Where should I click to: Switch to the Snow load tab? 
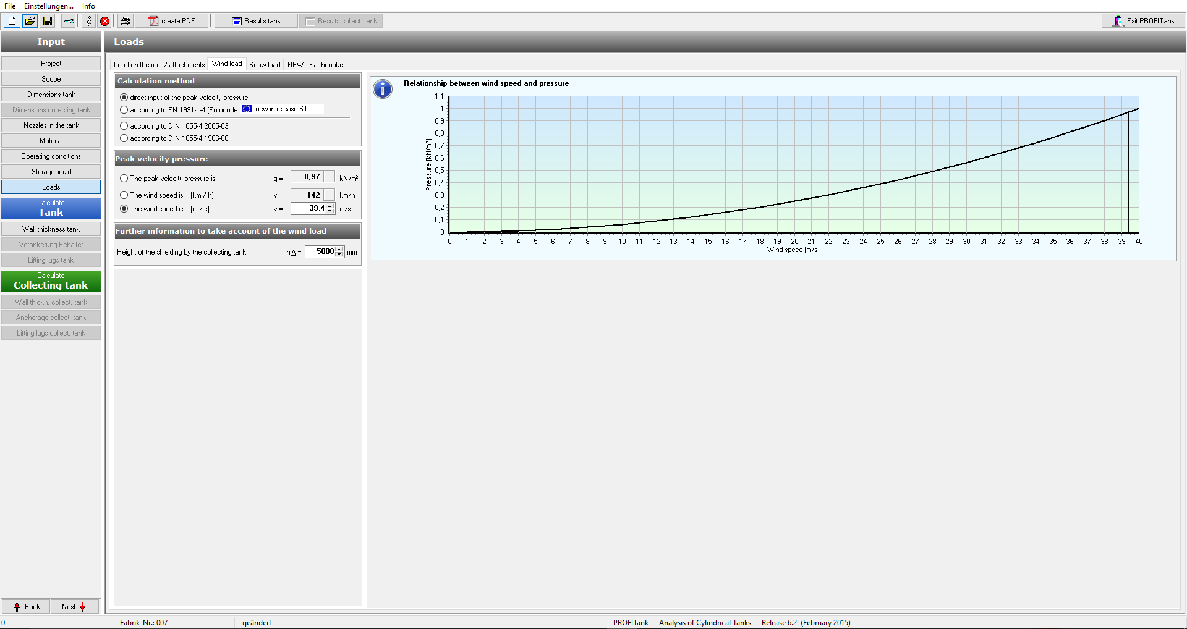[265, 65]
